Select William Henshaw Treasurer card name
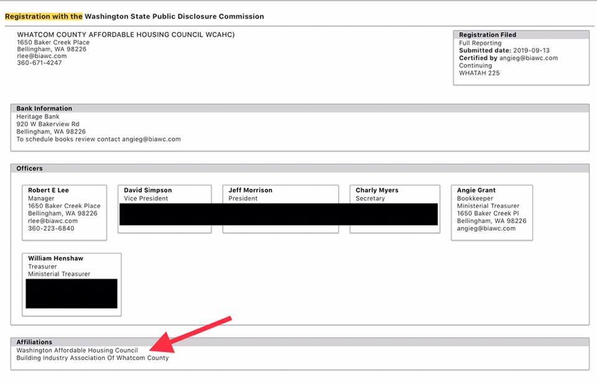Image resolution: width=597 pixels, height=383 pixels. pos(55,259)
